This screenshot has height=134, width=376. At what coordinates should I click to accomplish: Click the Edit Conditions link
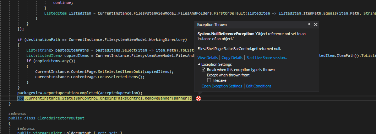pyautogui.click(x=259, y=86)
